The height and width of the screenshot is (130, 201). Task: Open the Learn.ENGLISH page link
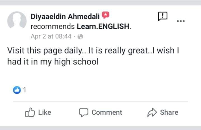[x=103, y=26]
